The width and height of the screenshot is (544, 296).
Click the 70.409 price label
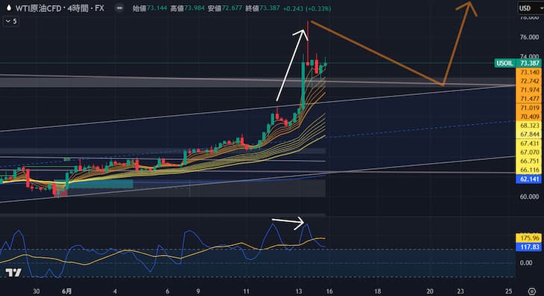(529, 117)
